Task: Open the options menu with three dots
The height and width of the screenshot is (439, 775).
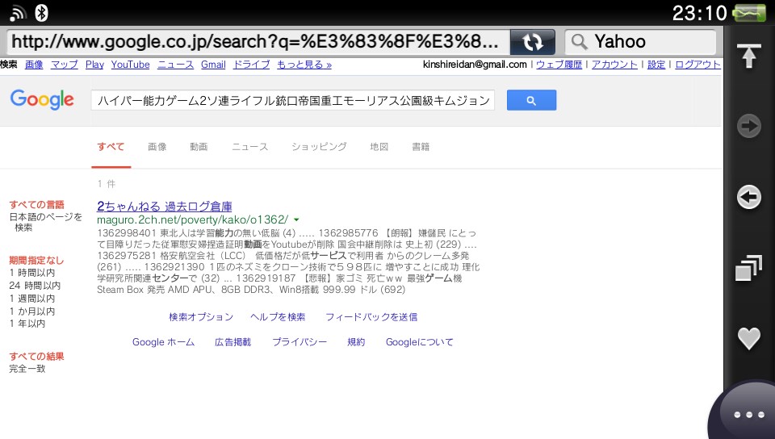Action: click(748, 415)
